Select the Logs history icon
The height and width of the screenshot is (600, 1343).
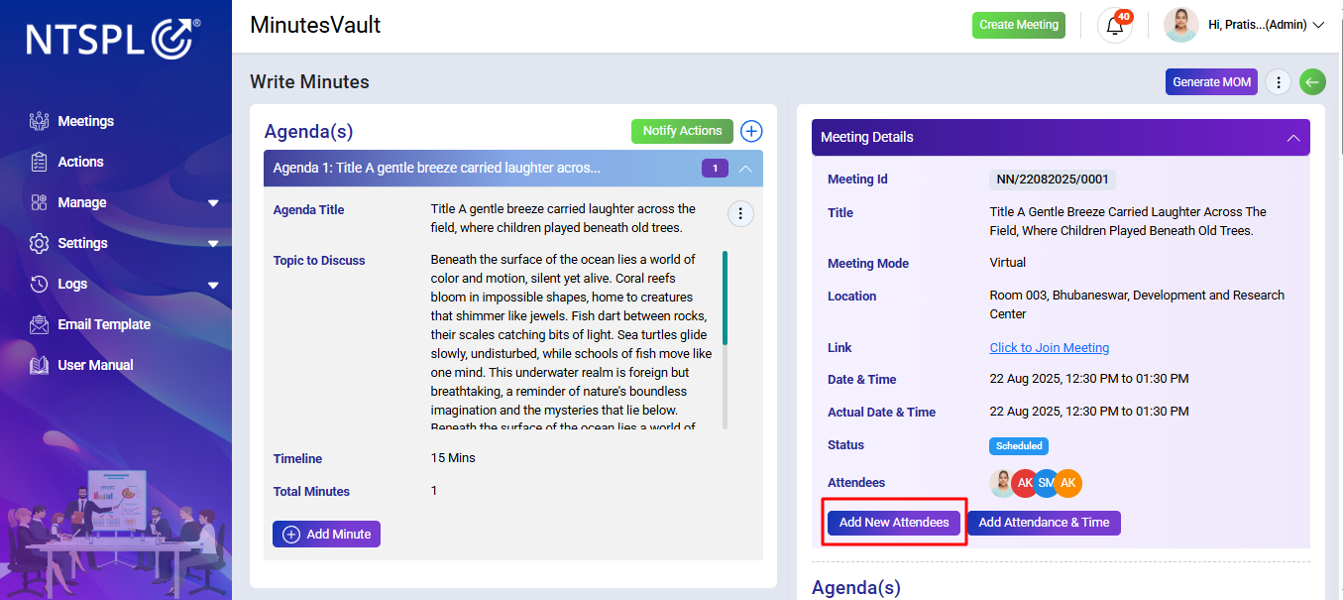(x=40, y=284)
